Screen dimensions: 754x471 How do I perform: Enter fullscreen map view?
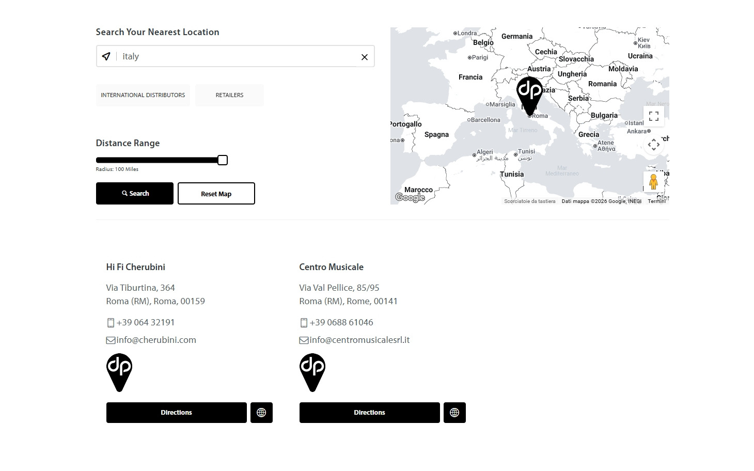pyautogui.click(x=653, y=116)
